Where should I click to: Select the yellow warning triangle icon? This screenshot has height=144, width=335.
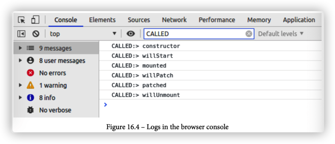30,85
